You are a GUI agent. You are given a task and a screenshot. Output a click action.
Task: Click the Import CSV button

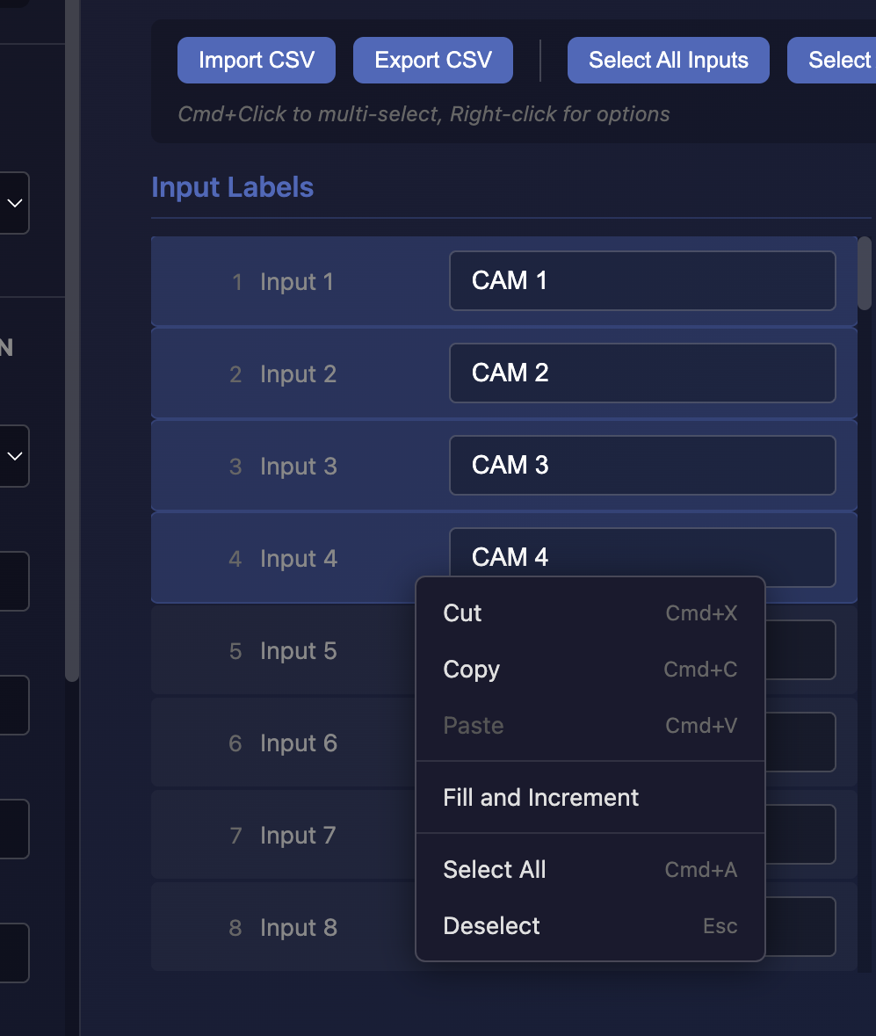tap(256, 60)
